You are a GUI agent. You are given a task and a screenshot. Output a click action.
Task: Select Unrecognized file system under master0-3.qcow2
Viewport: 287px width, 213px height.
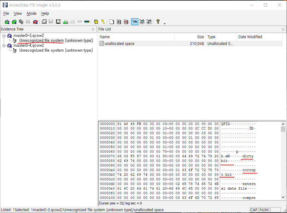coord(56,40)
